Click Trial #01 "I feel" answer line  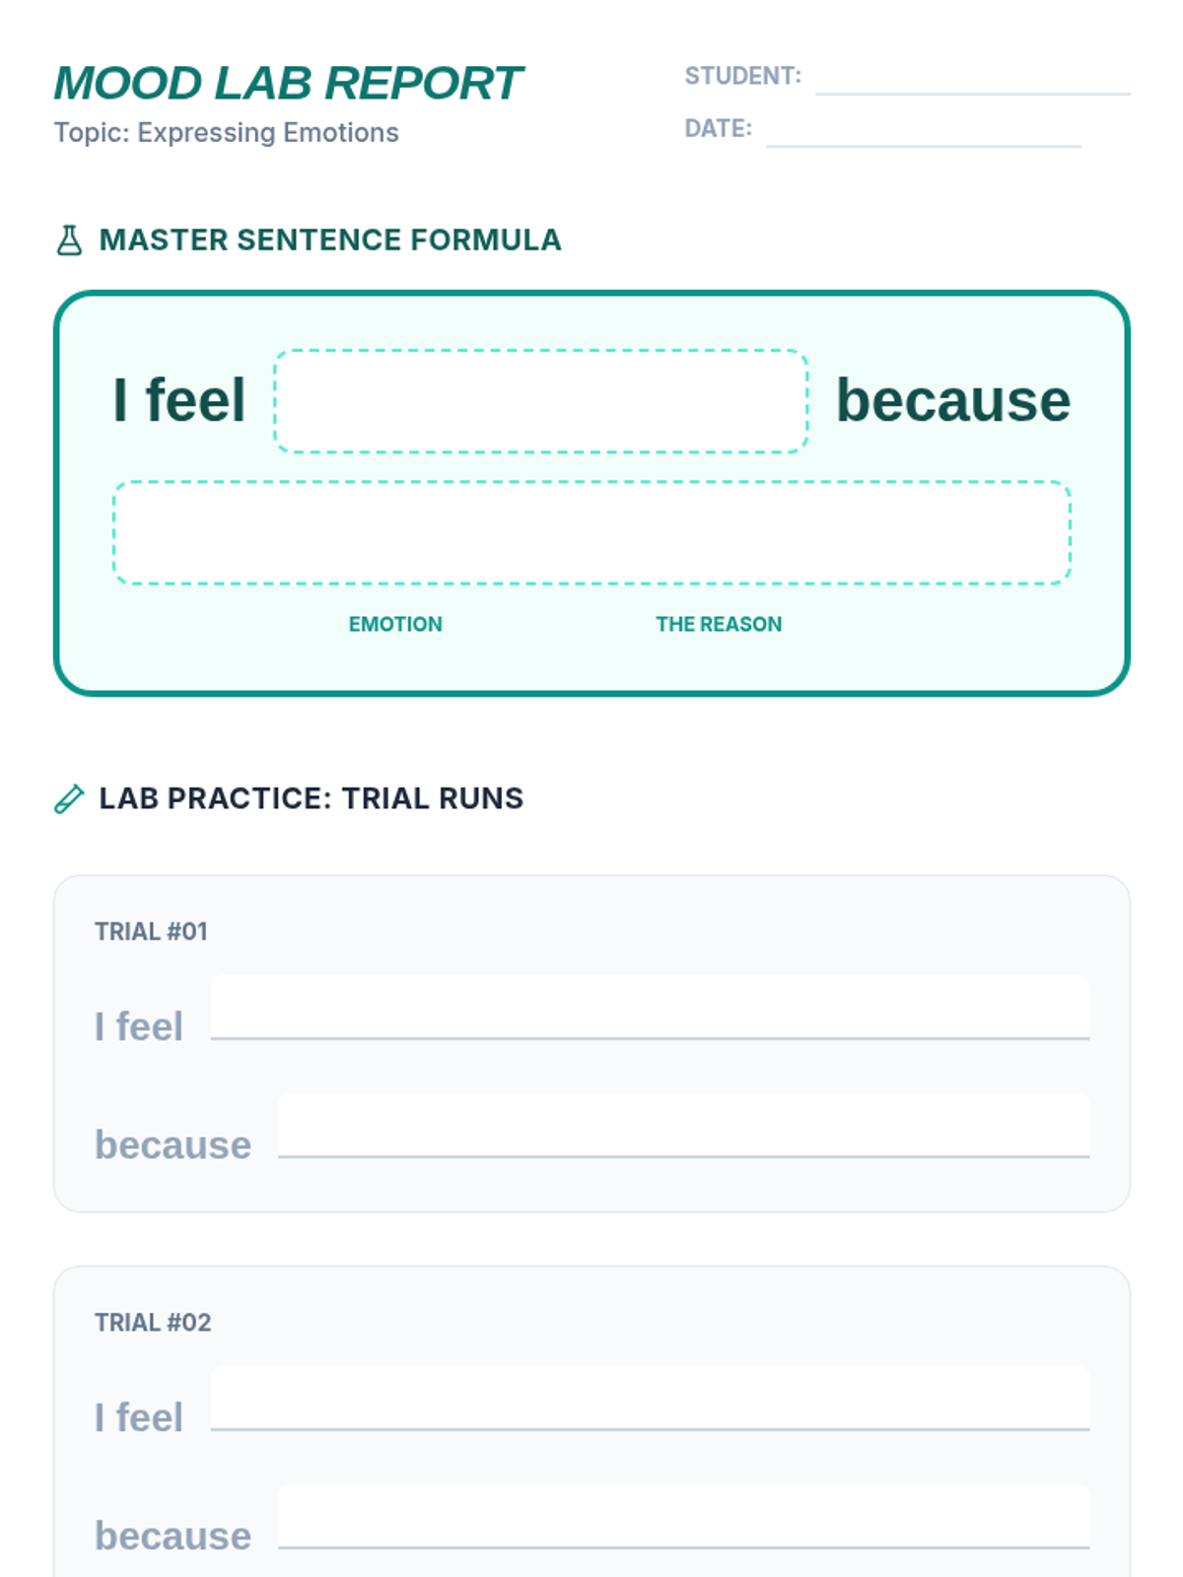coord(650,1009)
